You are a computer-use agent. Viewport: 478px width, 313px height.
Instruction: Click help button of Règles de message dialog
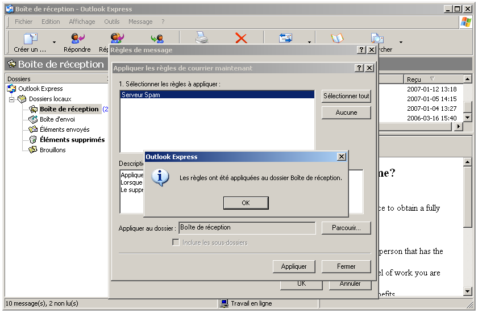tap(361, 49)
